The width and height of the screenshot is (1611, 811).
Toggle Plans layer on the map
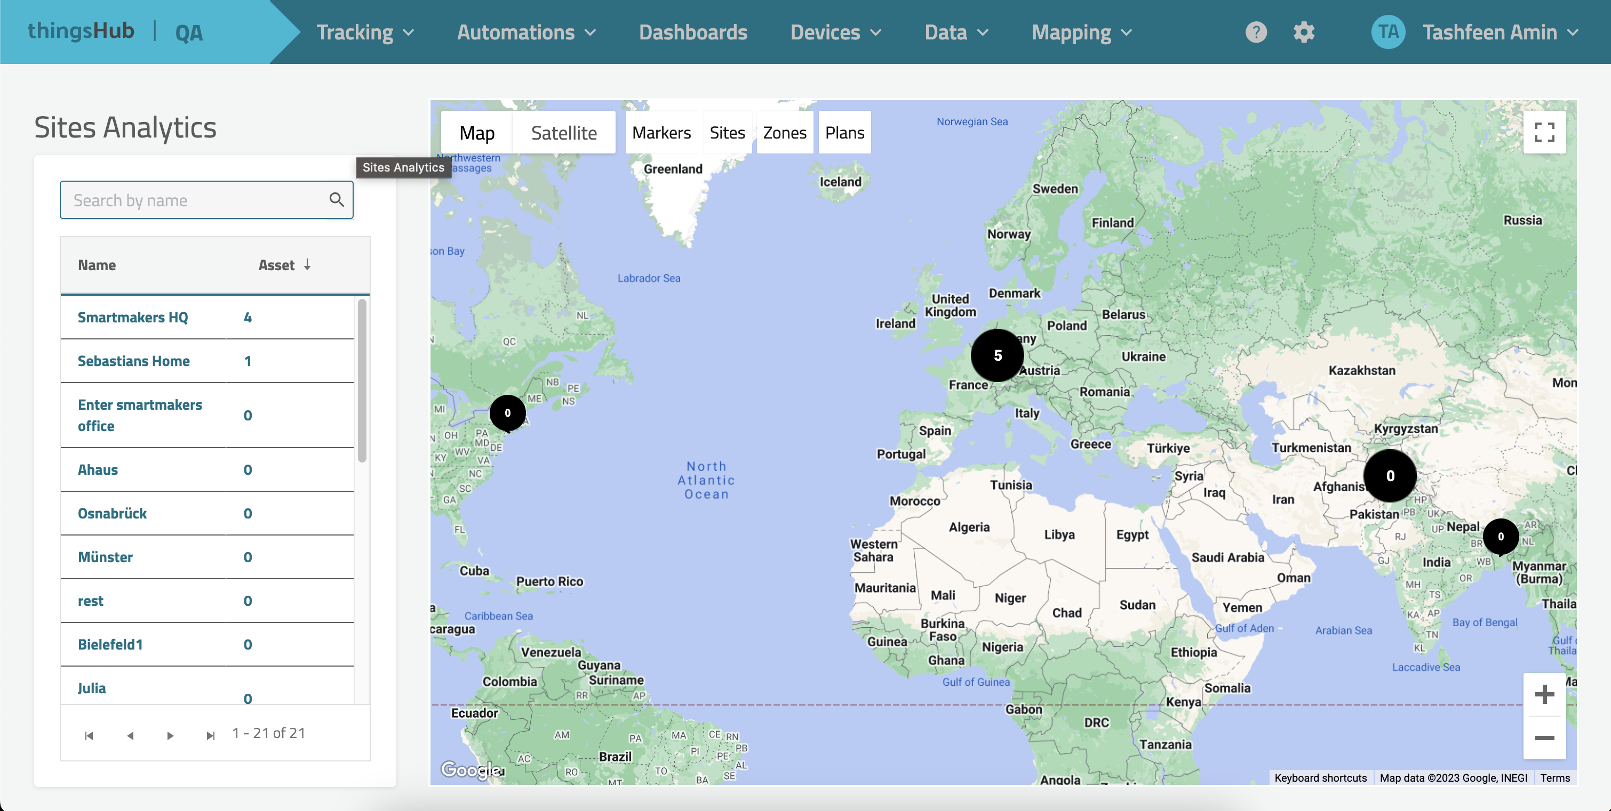point(844,133)
